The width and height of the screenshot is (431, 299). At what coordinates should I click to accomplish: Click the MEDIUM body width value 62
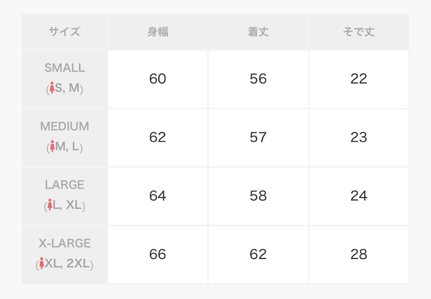point(157,137)
